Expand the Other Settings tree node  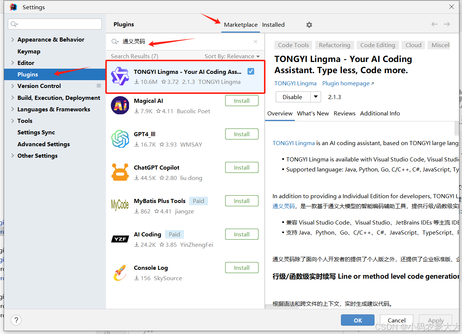pyautogui.click(x=13, y=155)
